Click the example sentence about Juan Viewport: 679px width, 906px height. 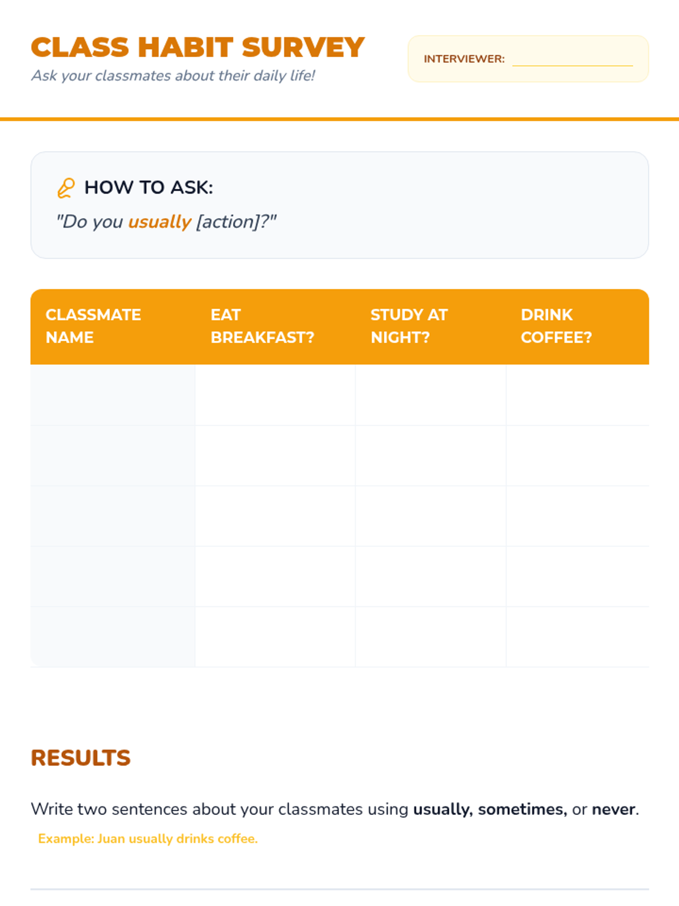tap(148, 839)
